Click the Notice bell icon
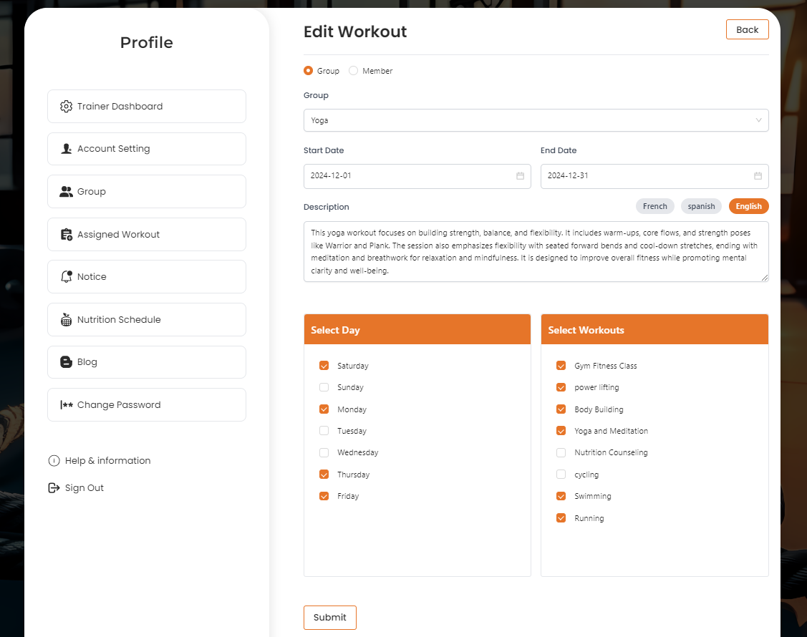This screenshot has width=807, height=637. click(x=66, y=277)
